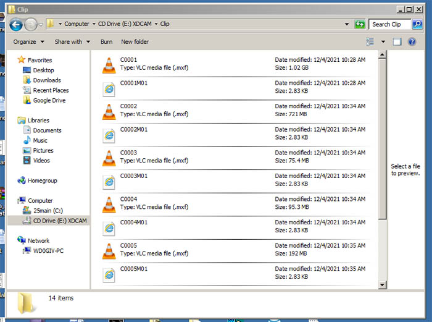The height and width of the screenshot is (322, 432).
Task: Toggle the preview pane icon
Action: coord(397,42)
